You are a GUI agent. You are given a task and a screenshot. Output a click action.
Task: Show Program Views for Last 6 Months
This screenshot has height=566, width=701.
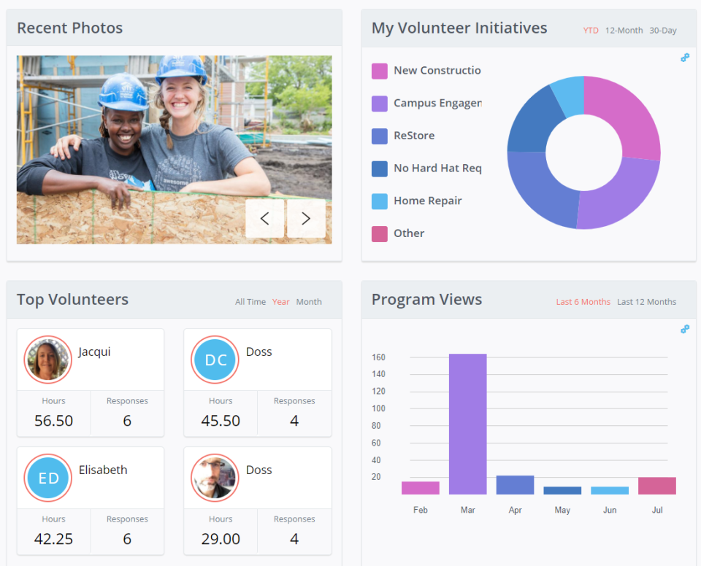point(583,302)
